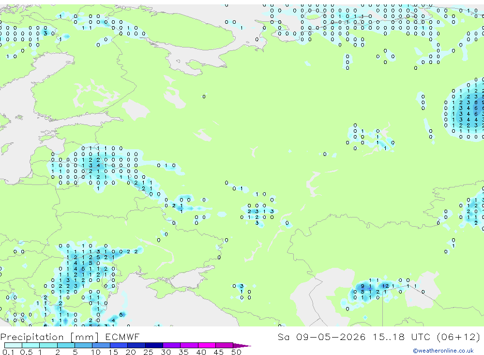
Task: Click the '(06+12)' forecast run text
Action: 459,337
